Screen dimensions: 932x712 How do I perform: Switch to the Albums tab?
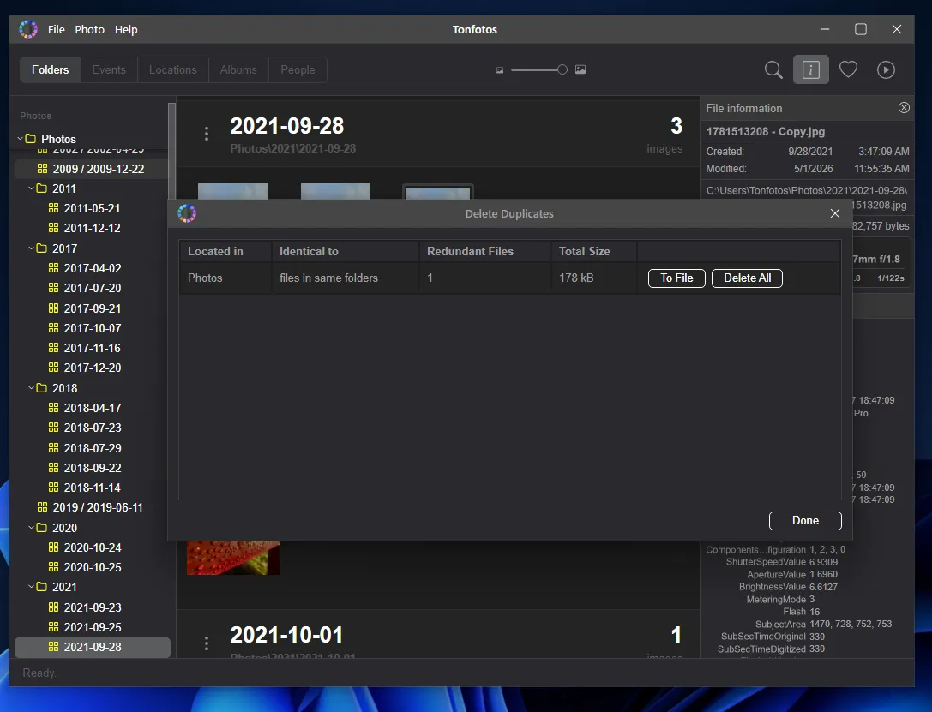tap(238, 69)
